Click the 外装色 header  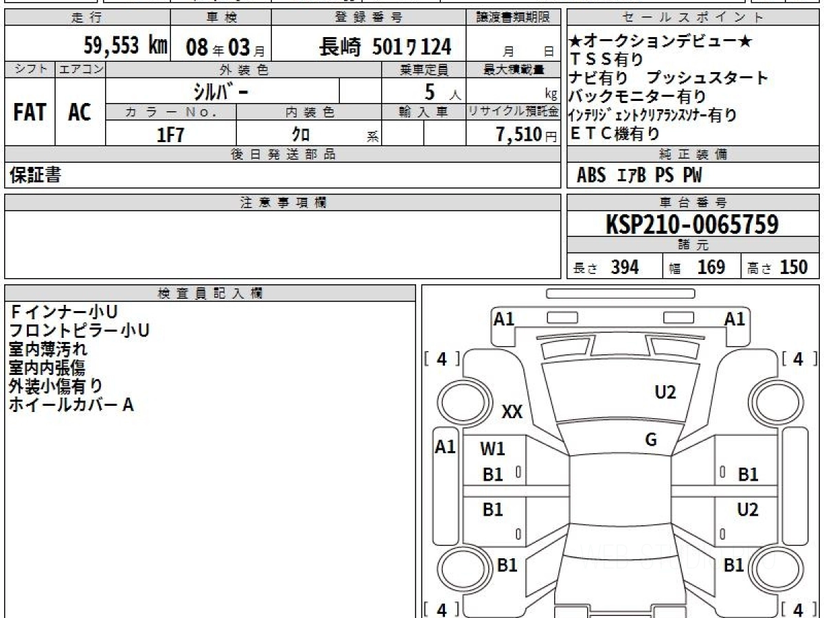244,69
